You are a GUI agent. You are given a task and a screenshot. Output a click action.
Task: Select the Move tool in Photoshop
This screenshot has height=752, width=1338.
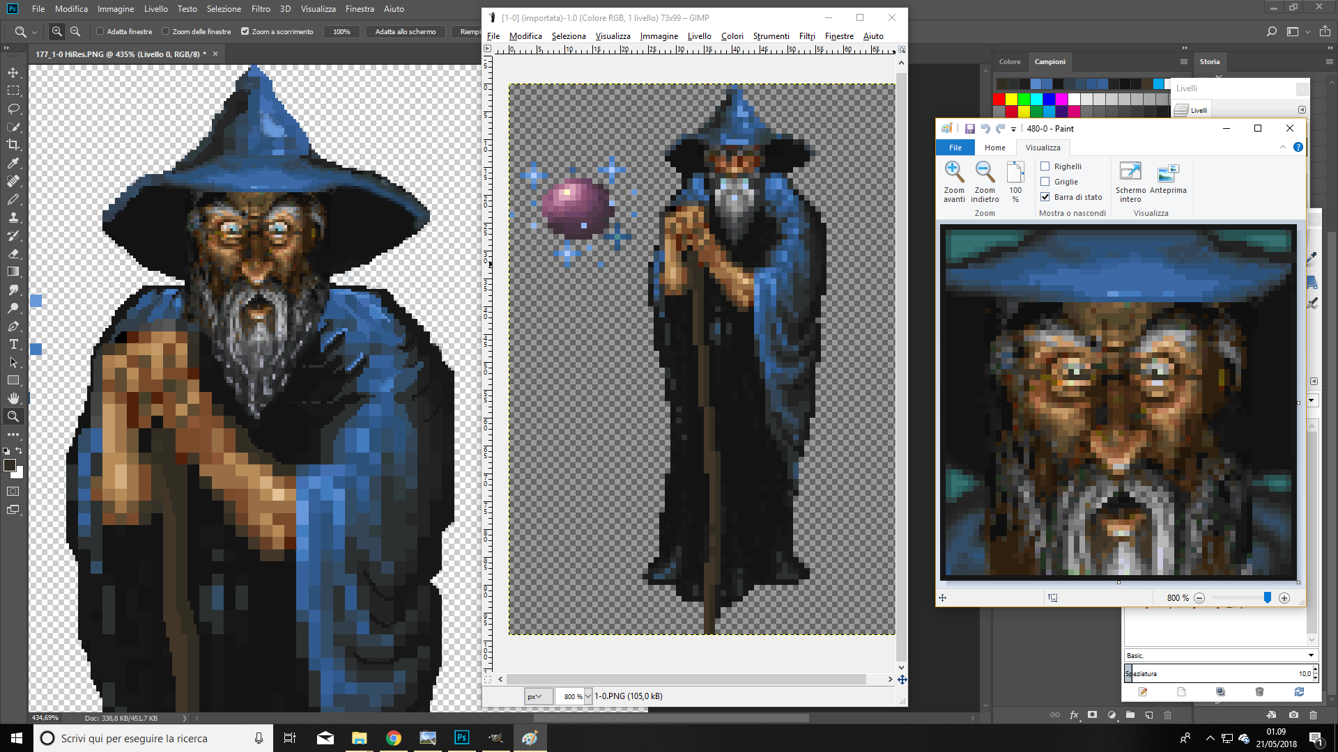(x=13, y=72)
